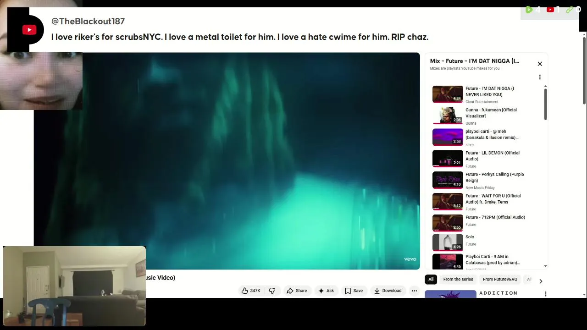Play Future - Perkys Calling thumbnail
This screenshot has height=330, width=587.
448,180
